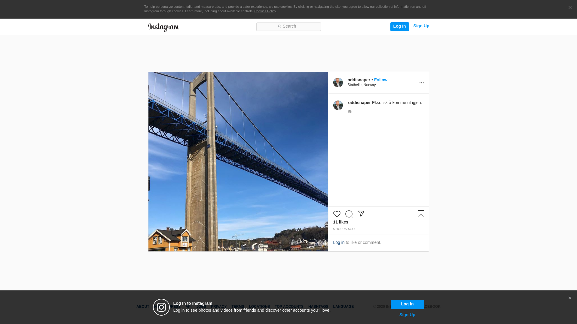Screen dimensions: 577x324
Task: Follow the oddisnaper account
Action: coord(380,80)
